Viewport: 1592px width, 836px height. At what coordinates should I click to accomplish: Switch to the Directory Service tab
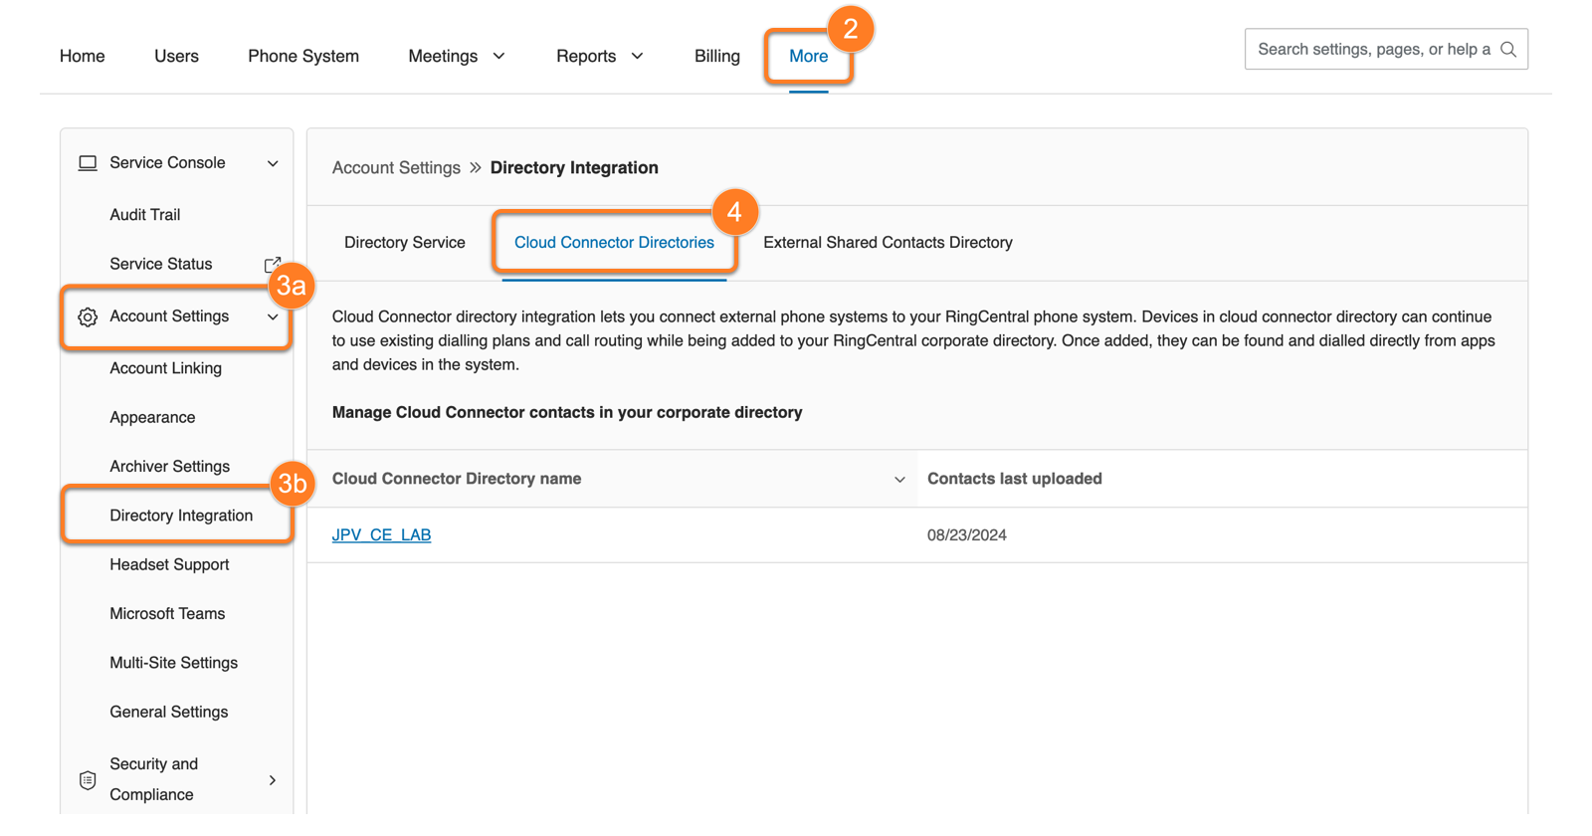pyautogui.click(x=404, y=243)
